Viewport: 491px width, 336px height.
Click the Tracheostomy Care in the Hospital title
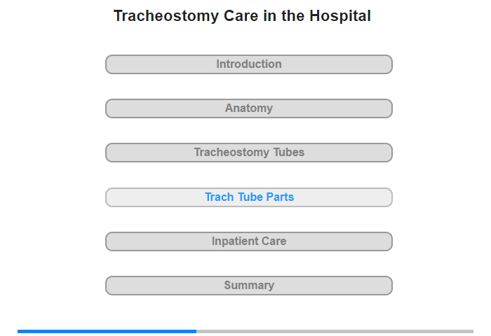pos(242,16)
